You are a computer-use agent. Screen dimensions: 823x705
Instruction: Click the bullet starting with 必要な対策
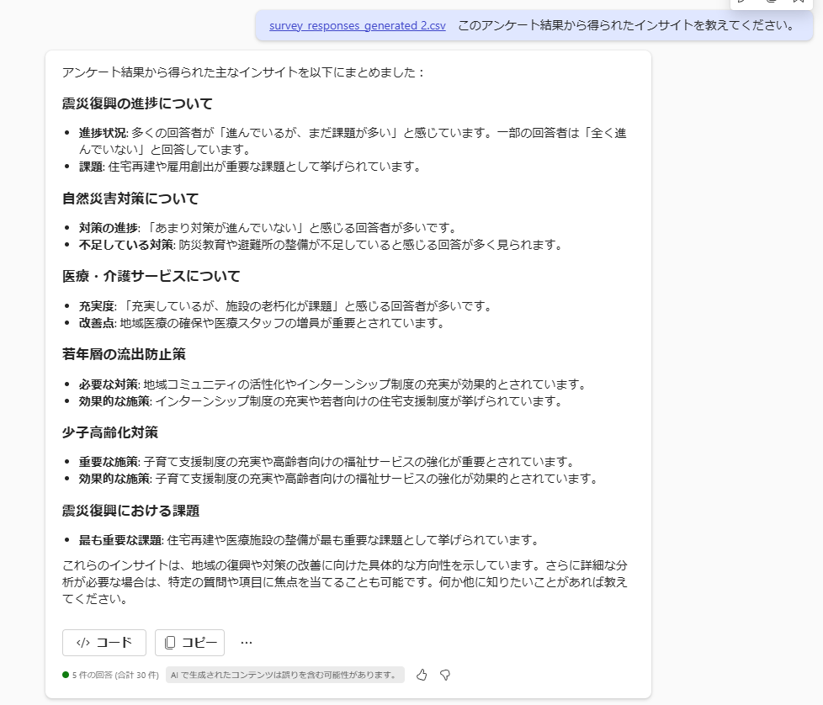pos(333,384)
